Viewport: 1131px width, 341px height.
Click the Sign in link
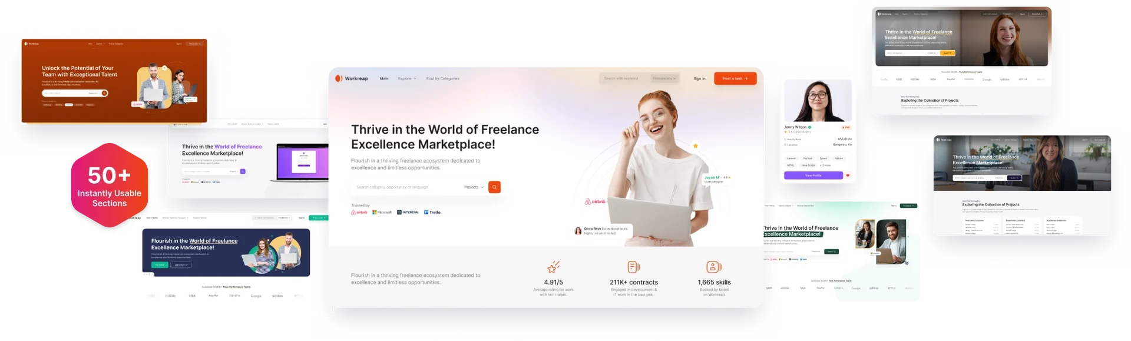[x=699, y=78]
